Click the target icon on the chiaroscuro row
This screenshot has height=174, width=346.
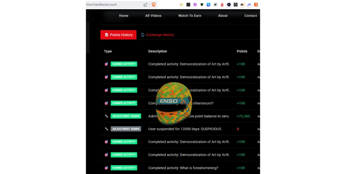click(106, 103)
